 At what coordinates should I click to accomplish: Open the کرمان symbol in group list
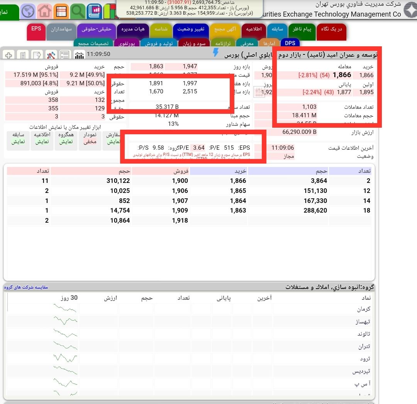364,309
